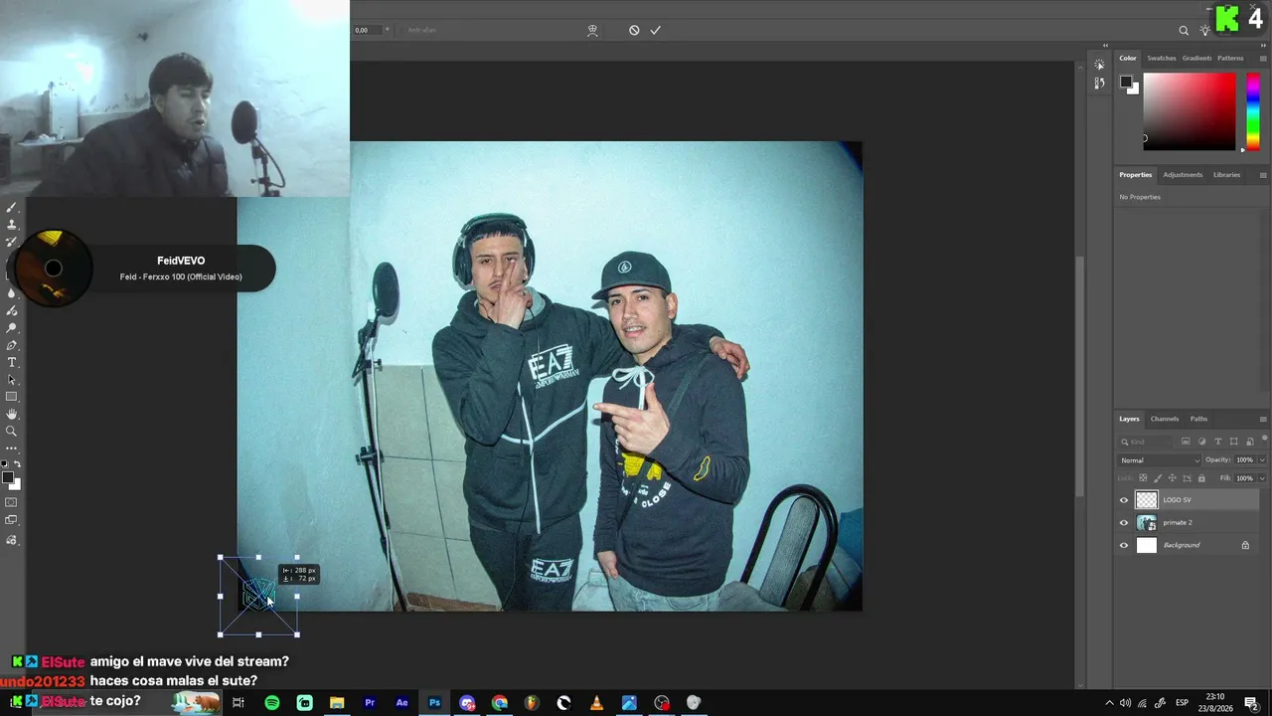Switch to the Channels tab
1272x716 pixels.
coord(1165,419)
